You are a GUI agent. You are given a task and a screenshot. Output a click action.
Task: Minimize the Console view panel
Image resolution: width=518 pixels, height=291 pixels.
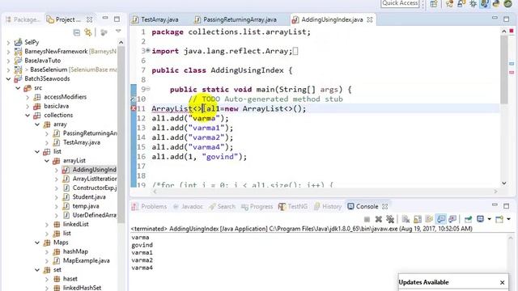pyautogui.click(x=495, y=205)
